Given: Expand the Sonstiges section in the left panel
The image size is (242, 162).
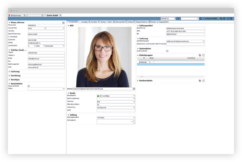Looking at the screenshot, I should click(x=9, y=80).
